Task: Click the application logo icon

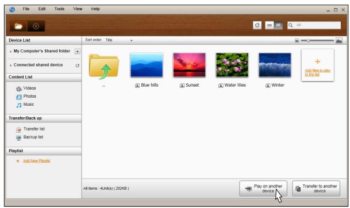Action: click(12, 9)
